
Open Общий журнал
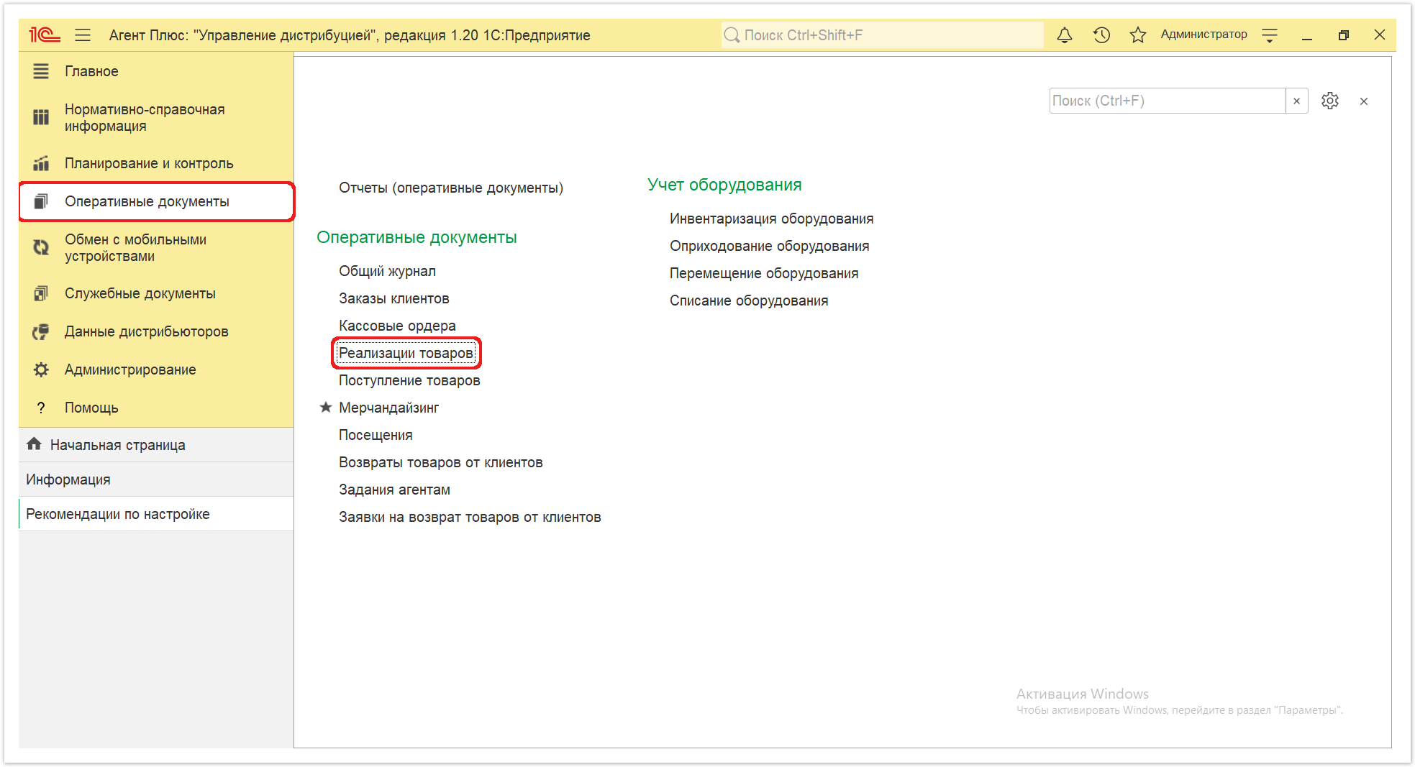(387, 271)
